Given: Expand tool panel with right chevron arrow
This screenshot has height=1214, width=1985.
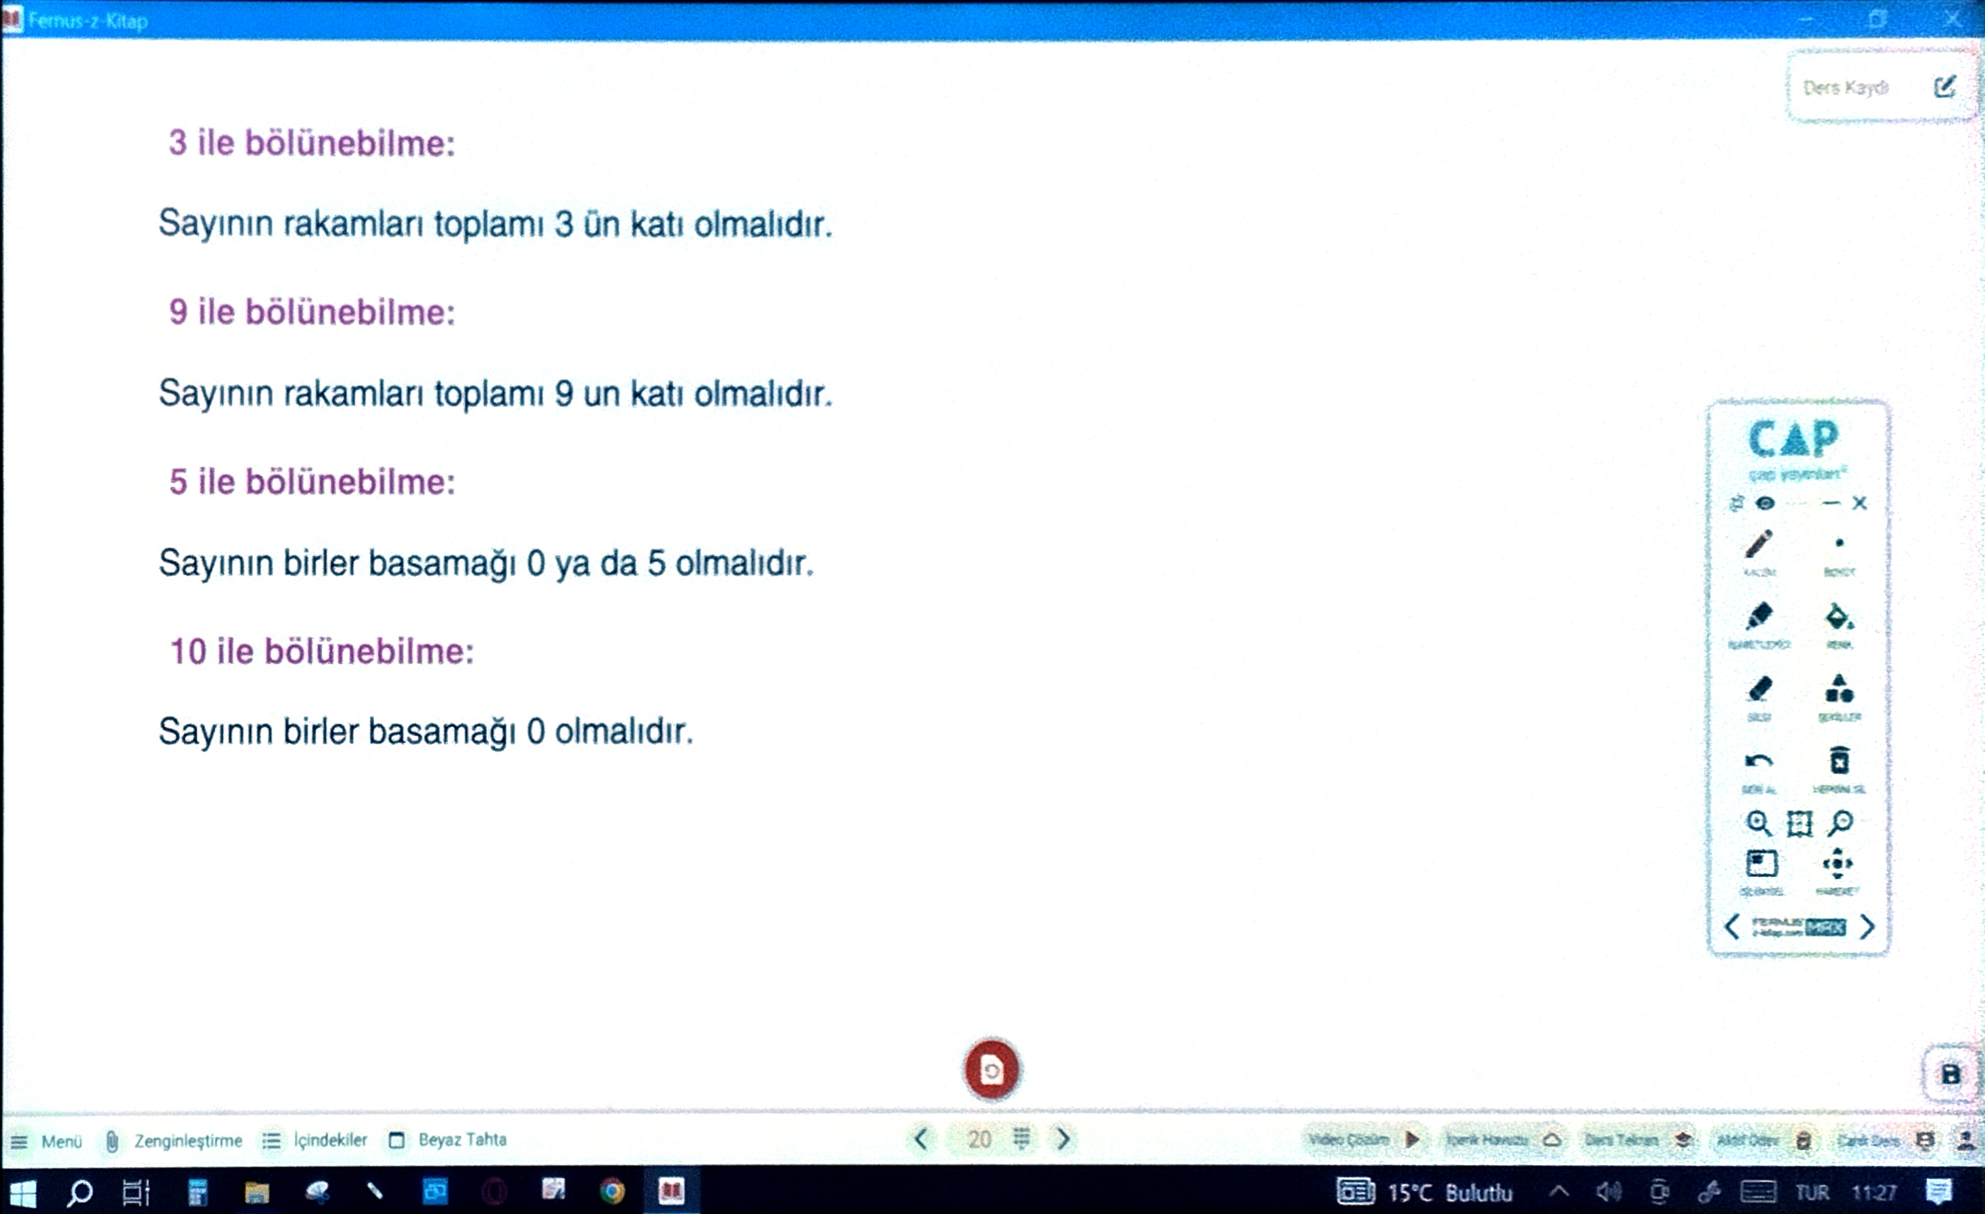Looking at the screenshot, I should (1867, 926).
